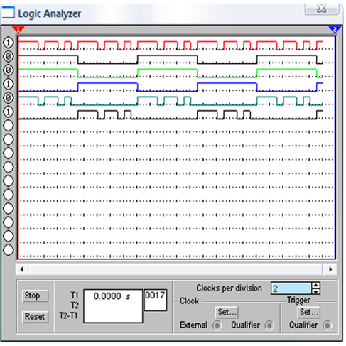The image size is (346, 346).
Task: Click the Reset button
Action: (35, 317)
